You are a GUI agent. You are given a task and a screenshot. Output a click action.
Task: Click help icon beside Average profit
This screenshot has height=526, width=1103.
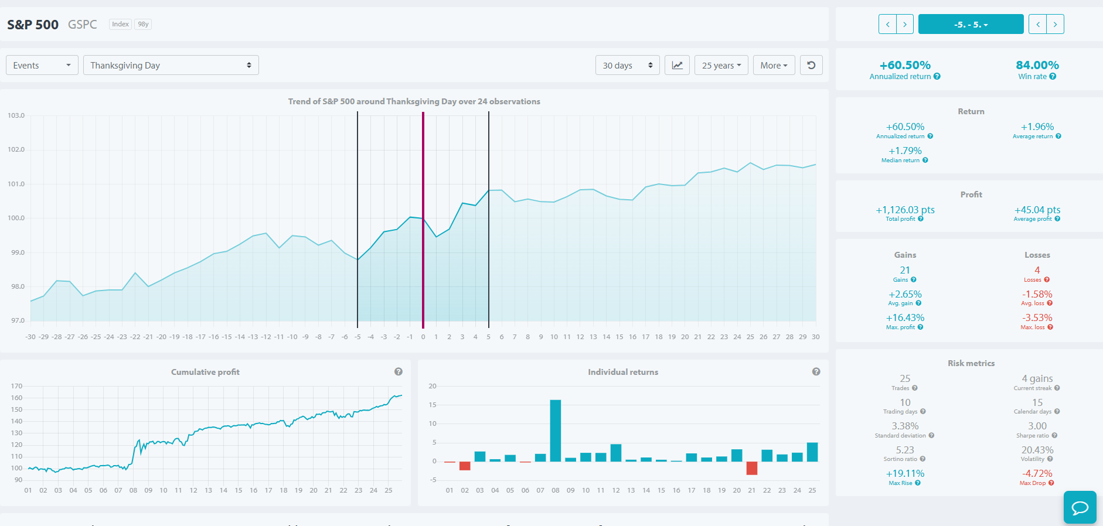(1057, 219)
